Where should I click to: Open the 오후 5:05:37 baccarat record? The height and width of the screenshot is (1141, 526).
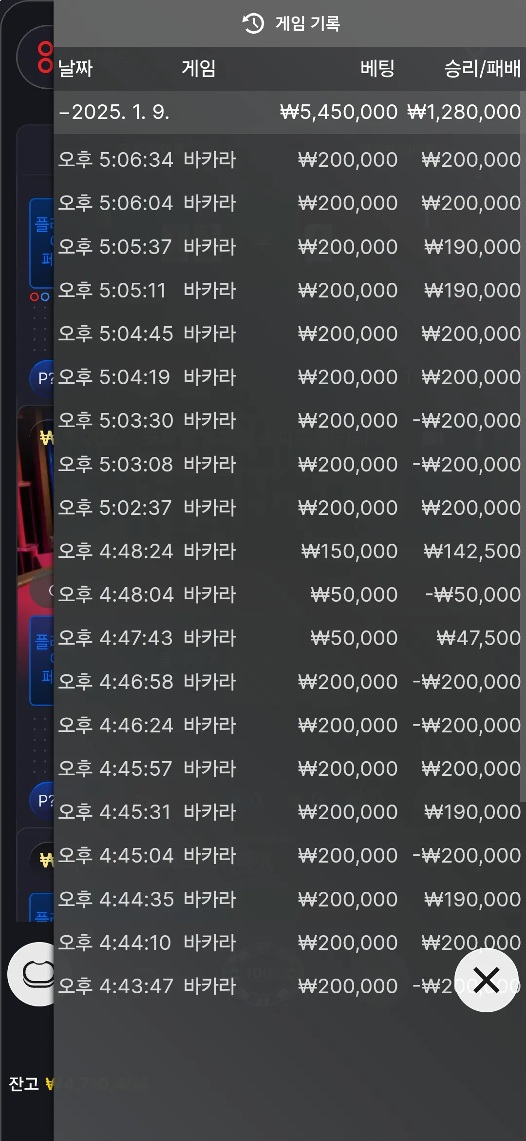click(x=290, y=247)
